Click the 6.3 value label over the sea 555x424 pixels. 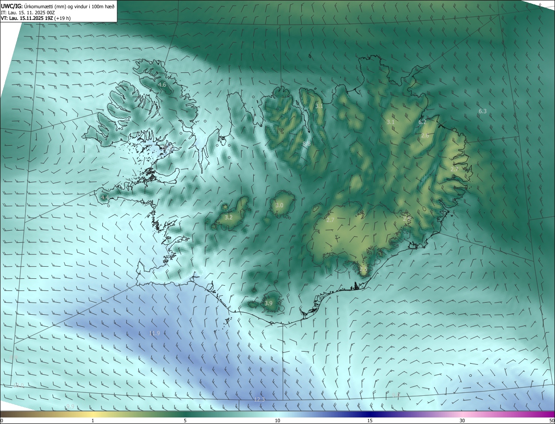click(x=483, y=111)
